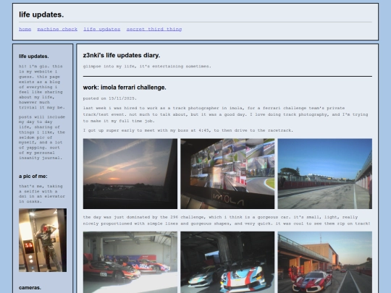This screenshot has width=391, height=293.
Task: Click the caption about selfie in osaka elevator
Action: point(42,194)
